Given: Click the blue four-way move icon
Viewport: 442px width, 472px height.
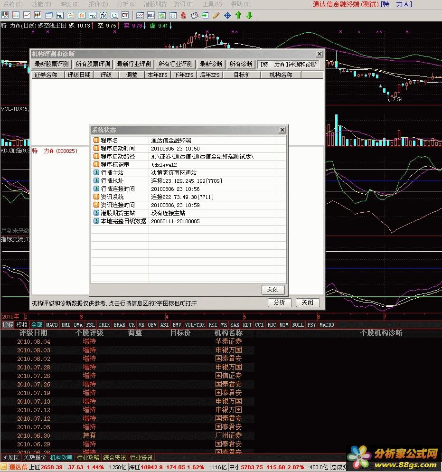Looking at the screenshot, I should (227, 15).
